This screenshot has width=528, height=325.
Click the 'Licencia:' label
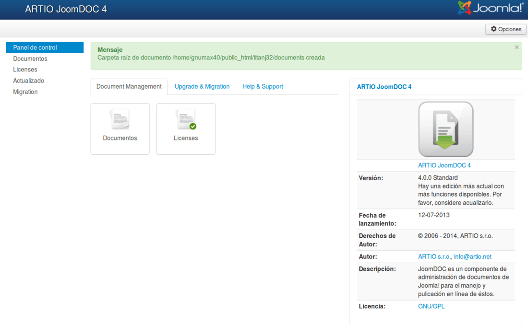tap(372, 306)
